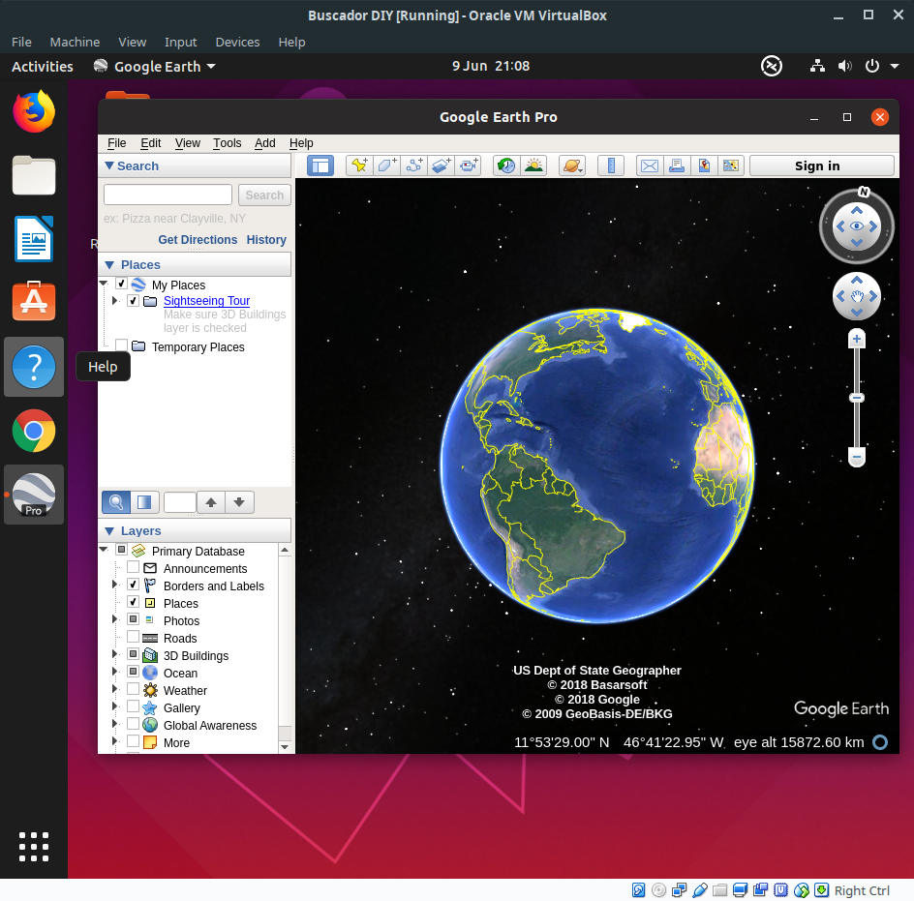
Task: Hide the sidebar with the toolbar button
Action: (320, 165)
